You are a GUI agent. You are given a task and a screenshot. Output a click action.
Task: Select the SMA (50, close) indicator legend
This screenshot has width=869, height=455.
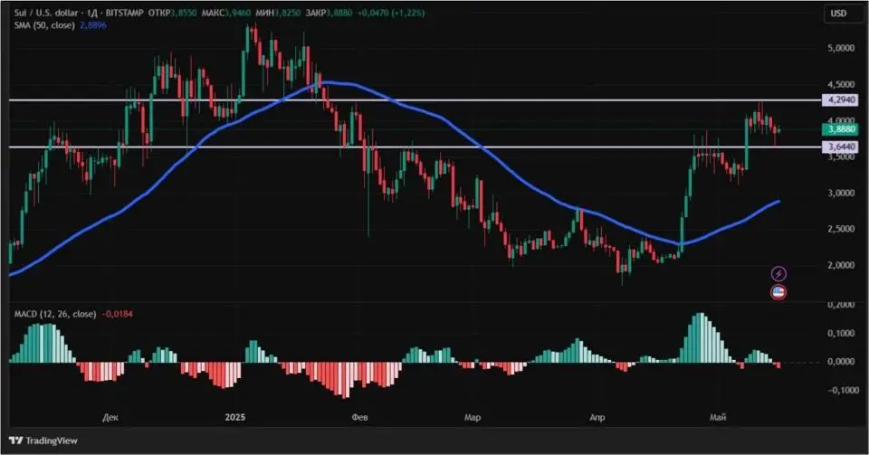click(44, 25)
